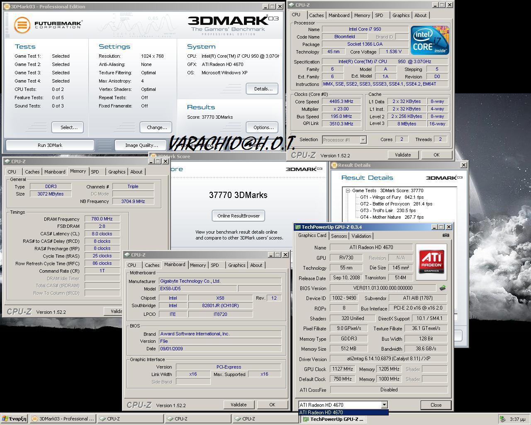Open the graphics card selection dropdown in GPU-Z
Screen dimensions: 531x425
point(384,405)
